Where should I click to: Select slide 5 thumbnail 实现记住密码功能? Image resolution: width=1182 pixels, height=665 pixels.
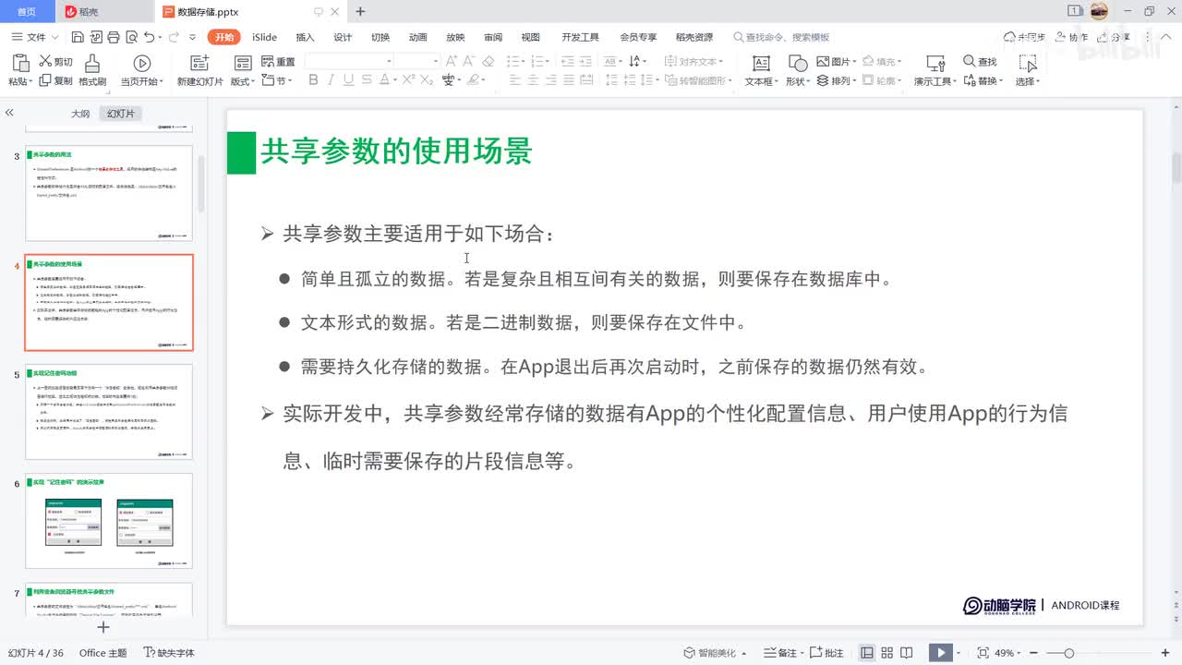109,412
